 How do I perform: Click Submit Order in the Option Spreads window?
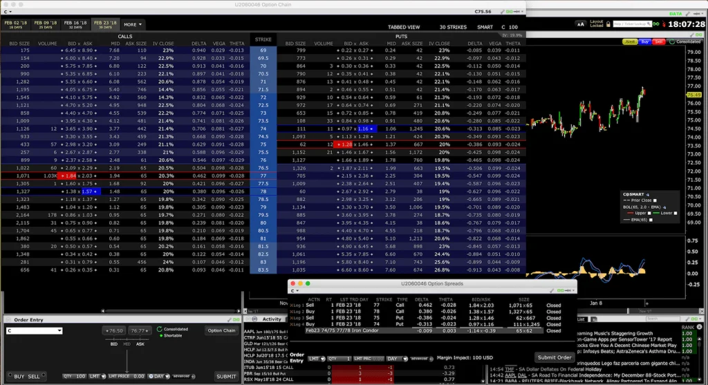point(555,357)
